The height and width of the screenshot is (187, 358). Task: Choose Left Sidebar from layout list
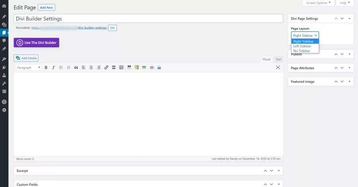click(305, 46)
